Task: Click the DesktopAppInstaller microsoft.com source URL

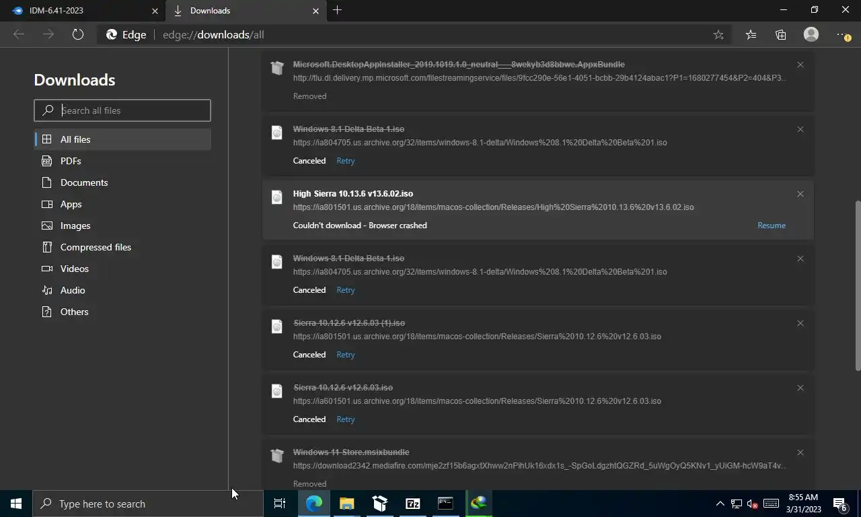Action: (539, 78)
